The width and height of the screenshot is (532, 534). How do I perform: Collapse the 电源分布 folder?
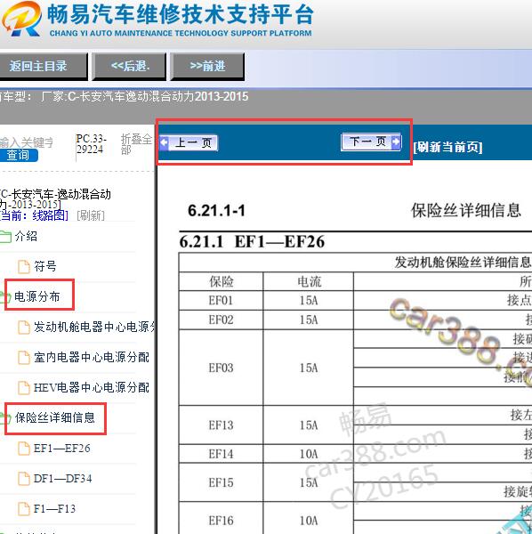click(x=37, y=296)
